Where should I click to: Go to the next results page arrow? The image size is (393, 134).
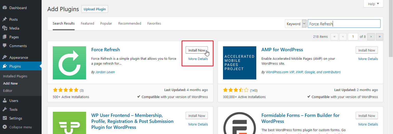[x=371, y=37]
